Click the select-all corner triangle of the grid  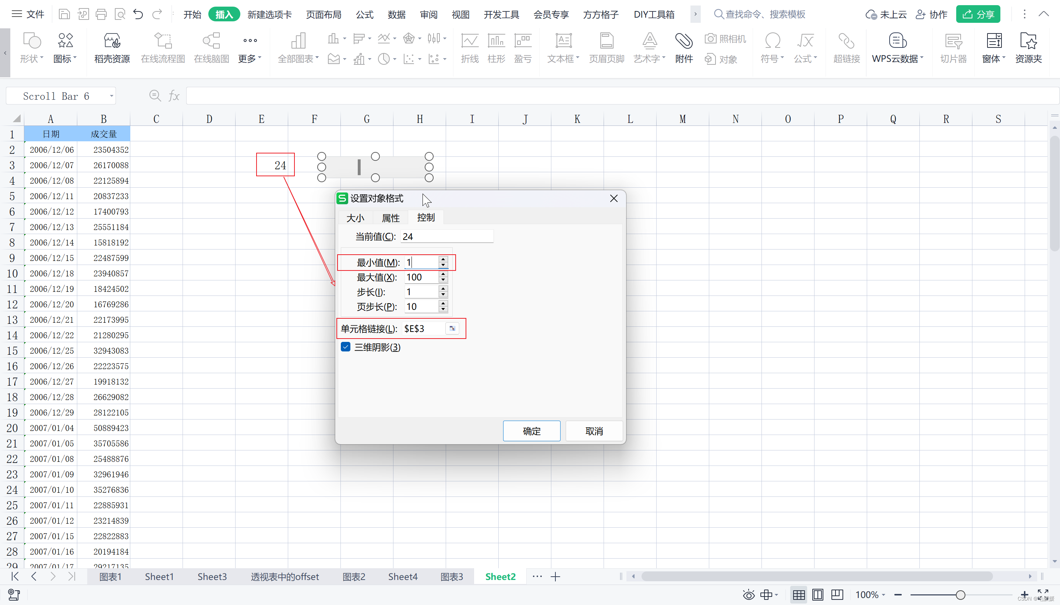pos(16,119)
